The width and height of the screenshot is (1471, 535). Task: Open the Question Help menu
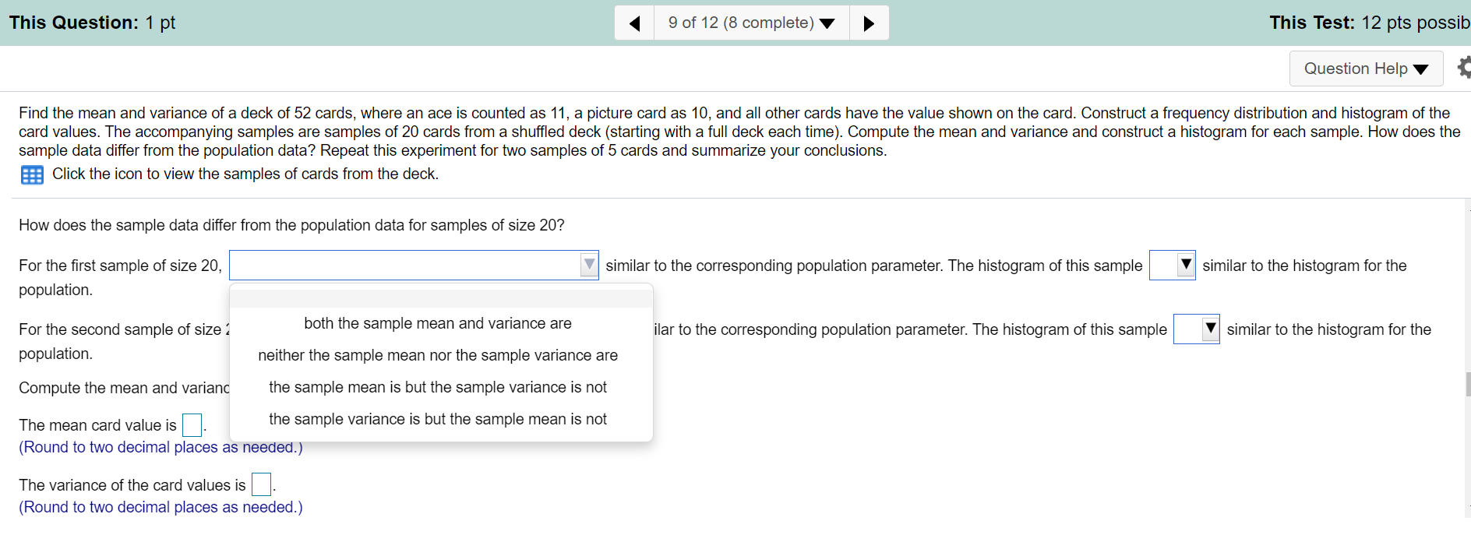[x=1366, y=69]
